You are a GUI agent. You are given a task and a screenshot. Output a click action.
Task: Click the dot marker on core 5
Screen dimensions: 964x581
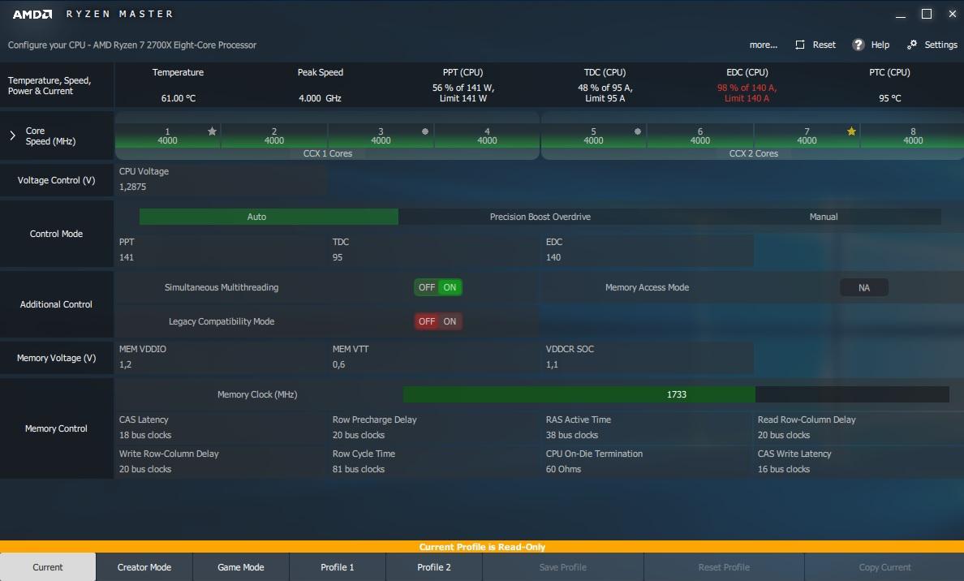[638, 131]
